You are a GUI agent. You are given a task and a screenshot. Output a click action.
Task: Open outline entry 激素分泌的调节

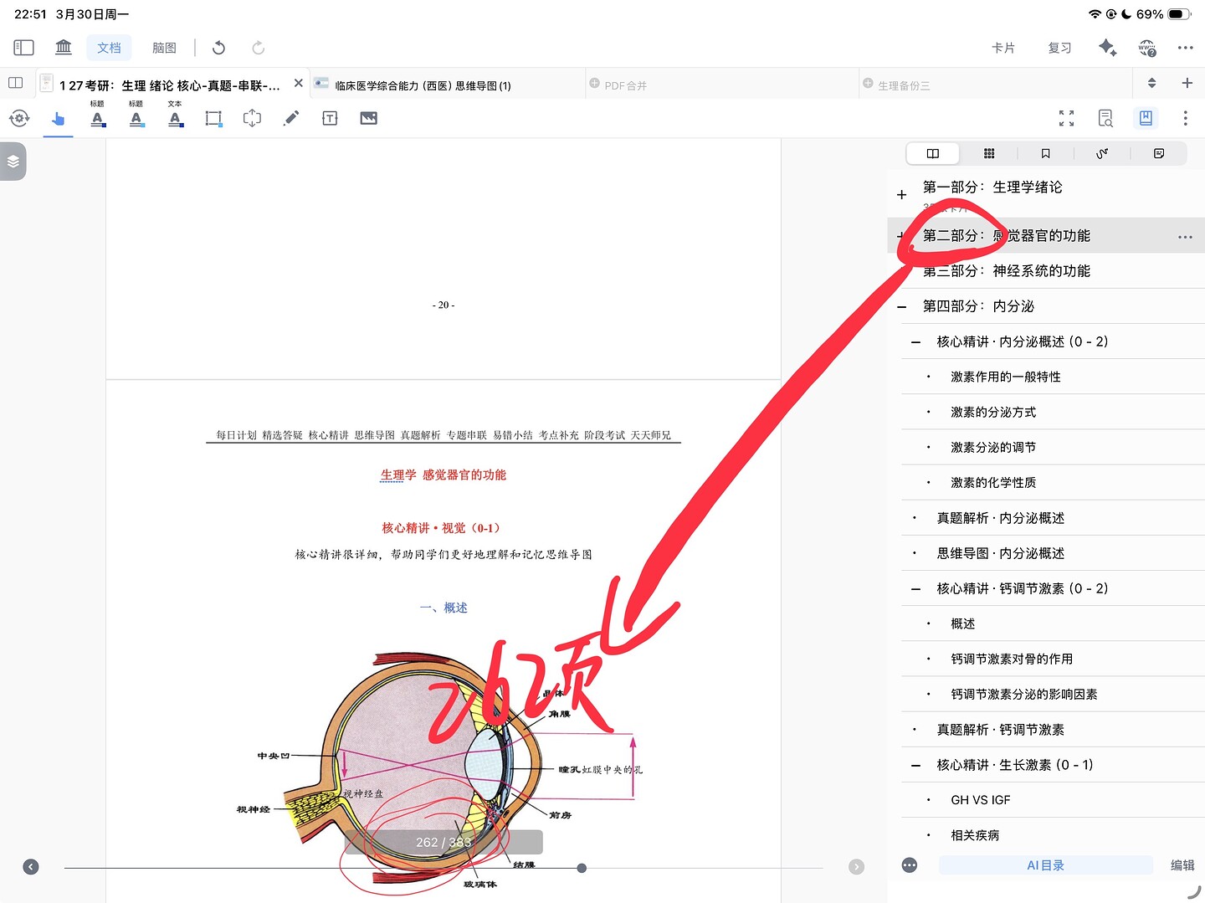(993, 448)
